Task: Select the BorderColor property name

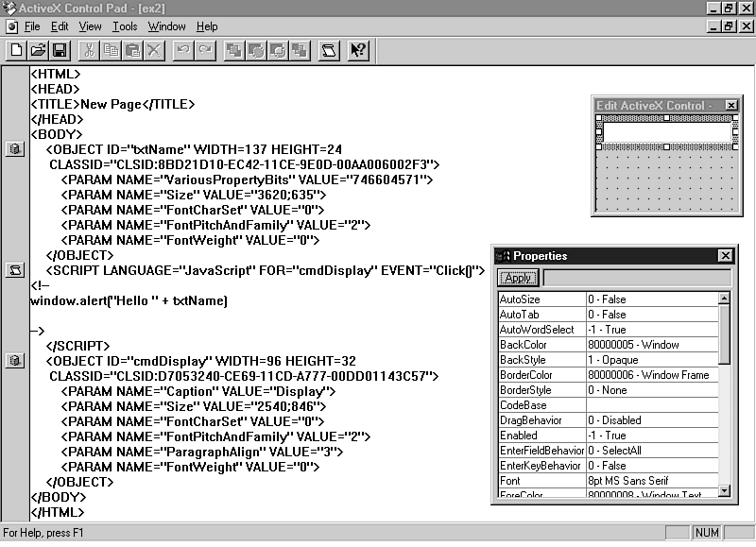Action: pyautogui.click(x=526, y=375)
